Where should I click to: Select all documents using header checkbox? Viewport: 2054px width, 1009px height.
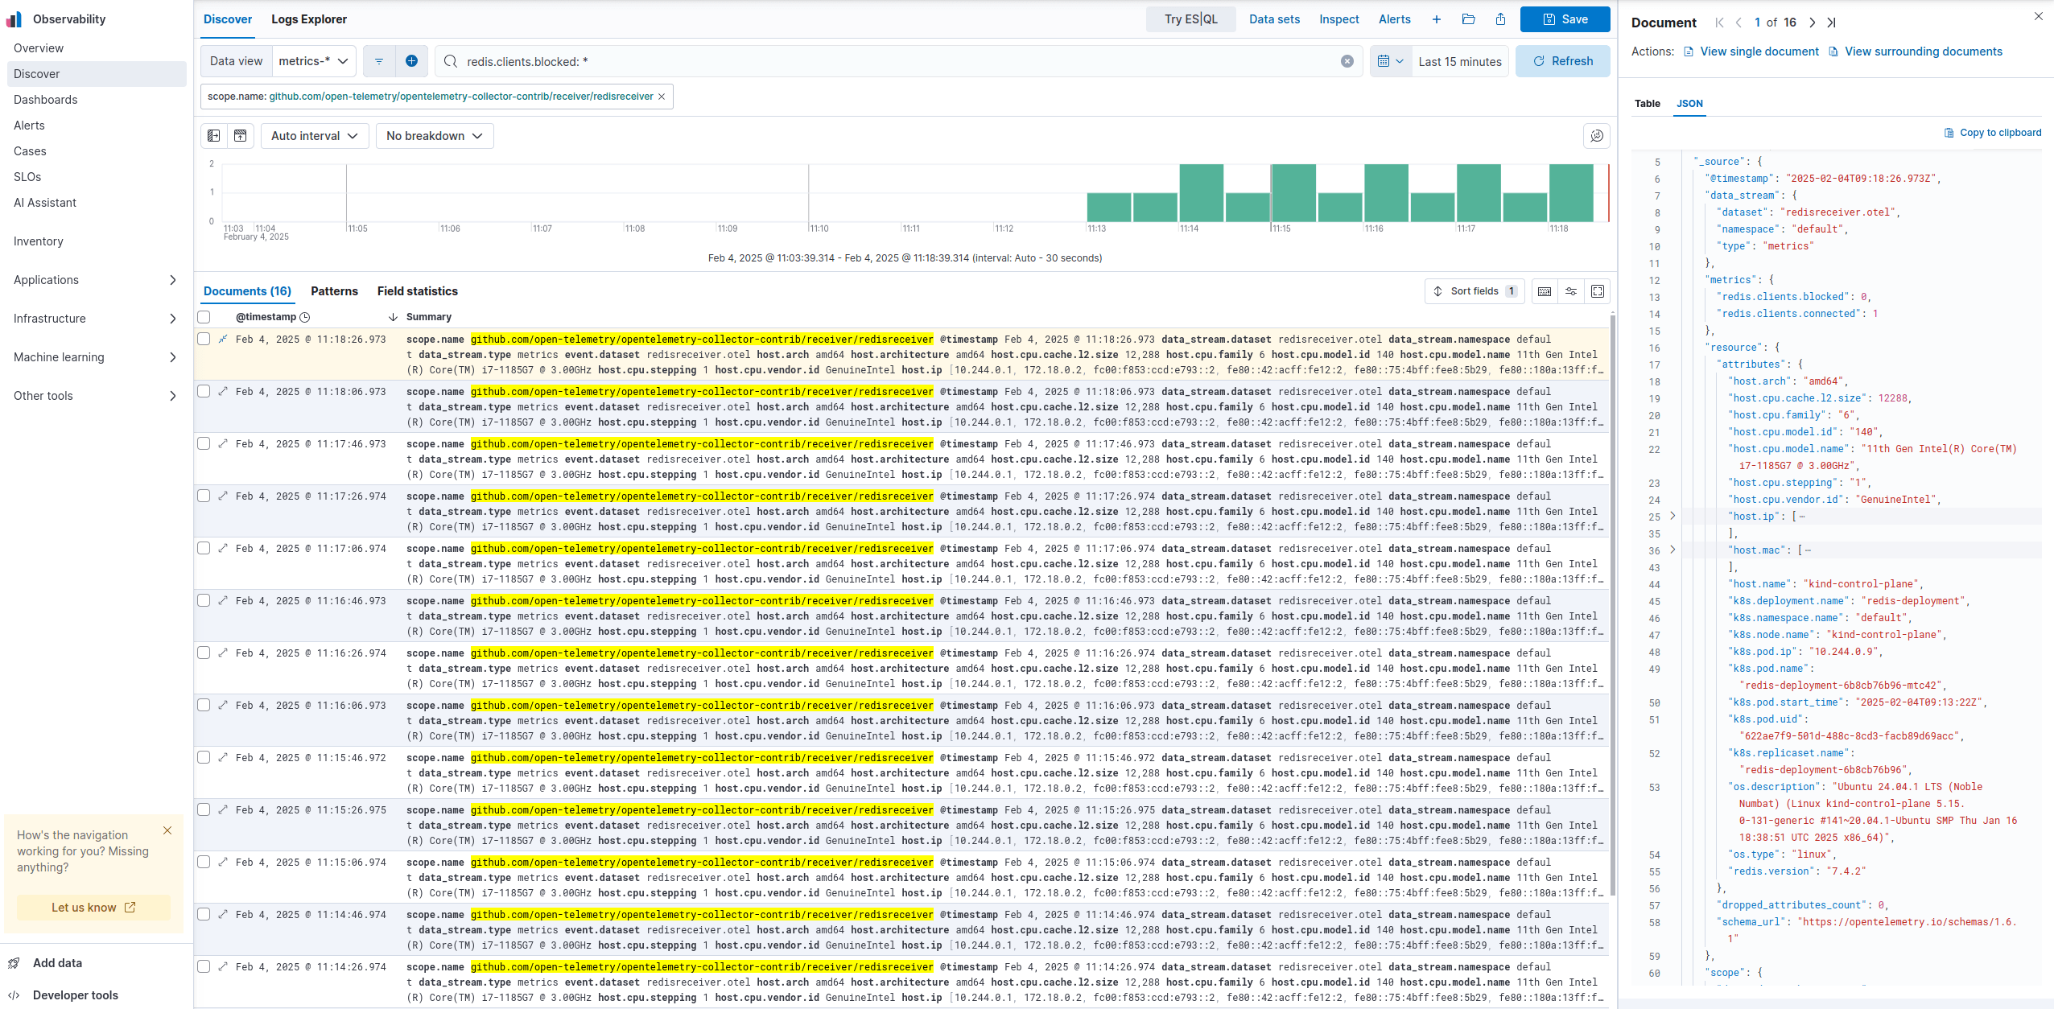[x=204, y=316]
